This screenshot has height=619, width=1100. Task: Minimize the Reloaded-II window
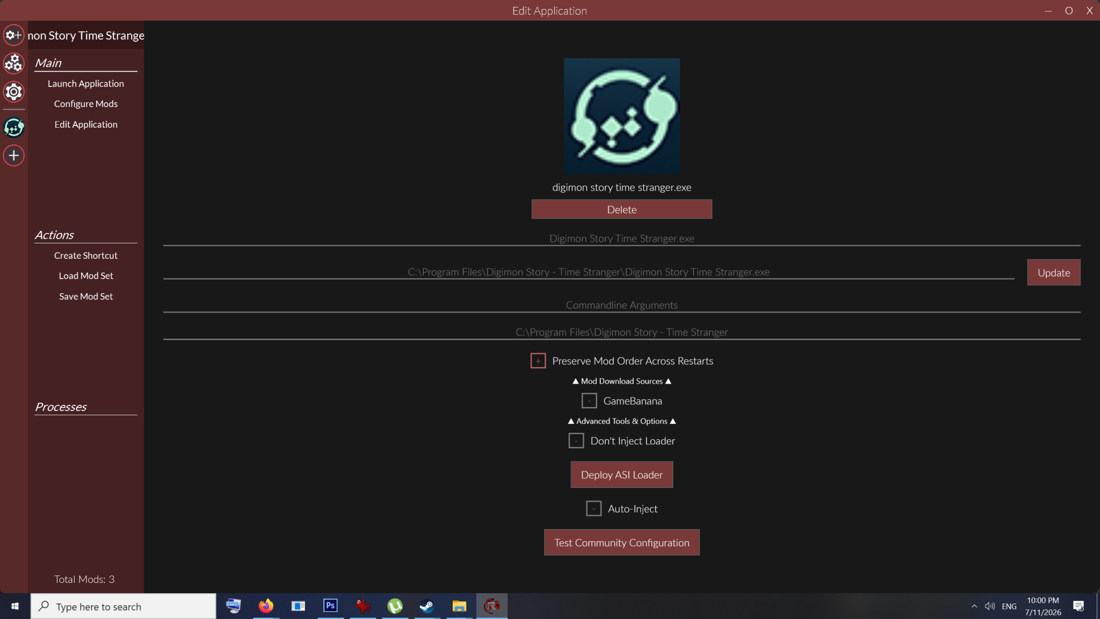pos(1048,11)
